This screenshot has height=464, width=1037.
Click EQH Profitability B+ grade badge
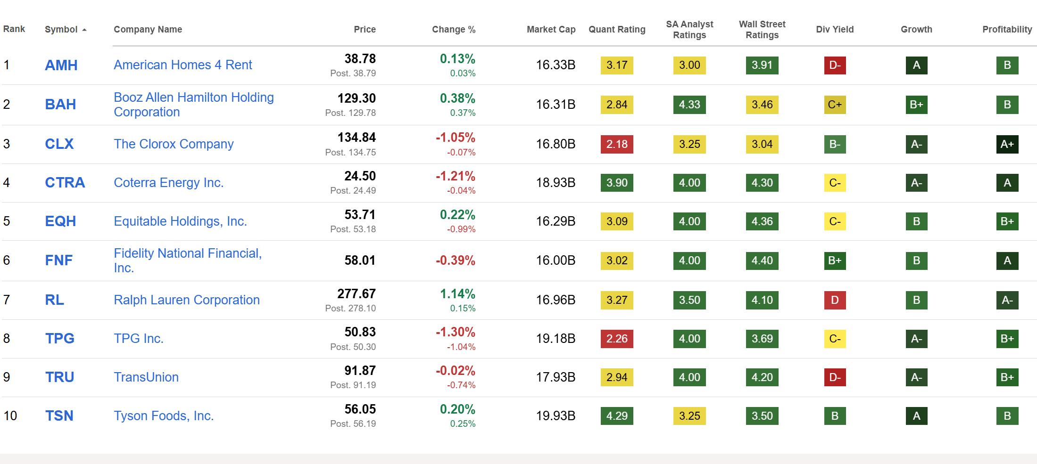1007,221
